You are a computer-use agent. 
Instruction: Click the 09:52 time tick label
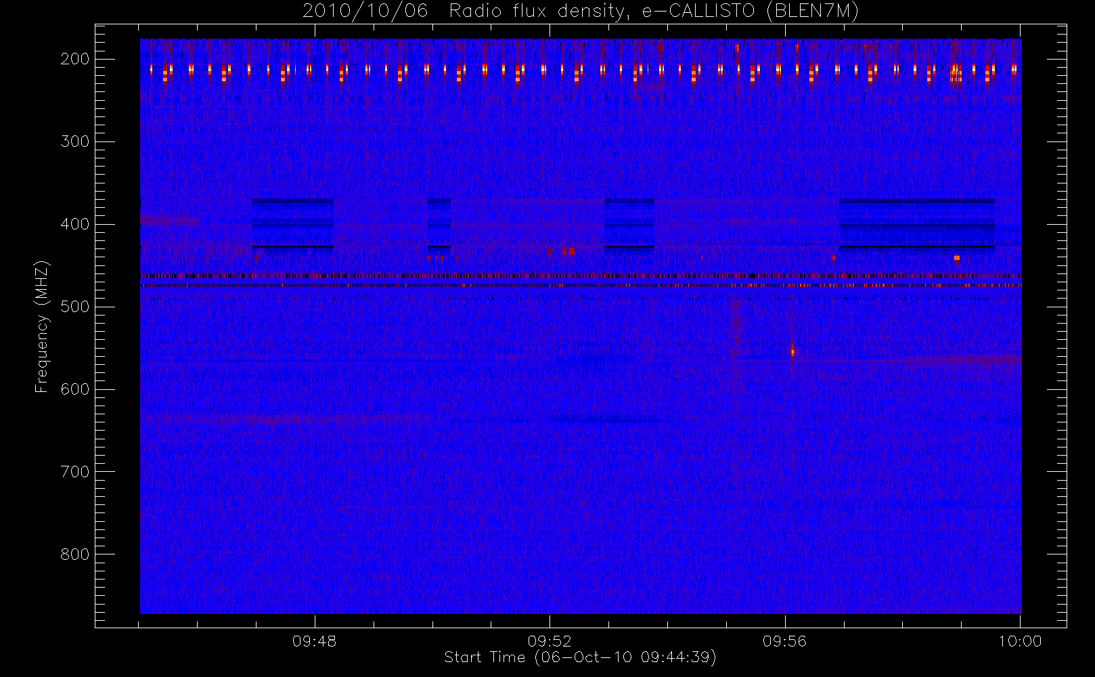pos(550,640)
